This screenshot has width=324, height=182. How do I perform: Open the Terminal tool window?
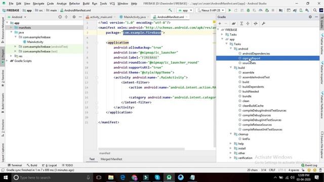pos(15,165)
